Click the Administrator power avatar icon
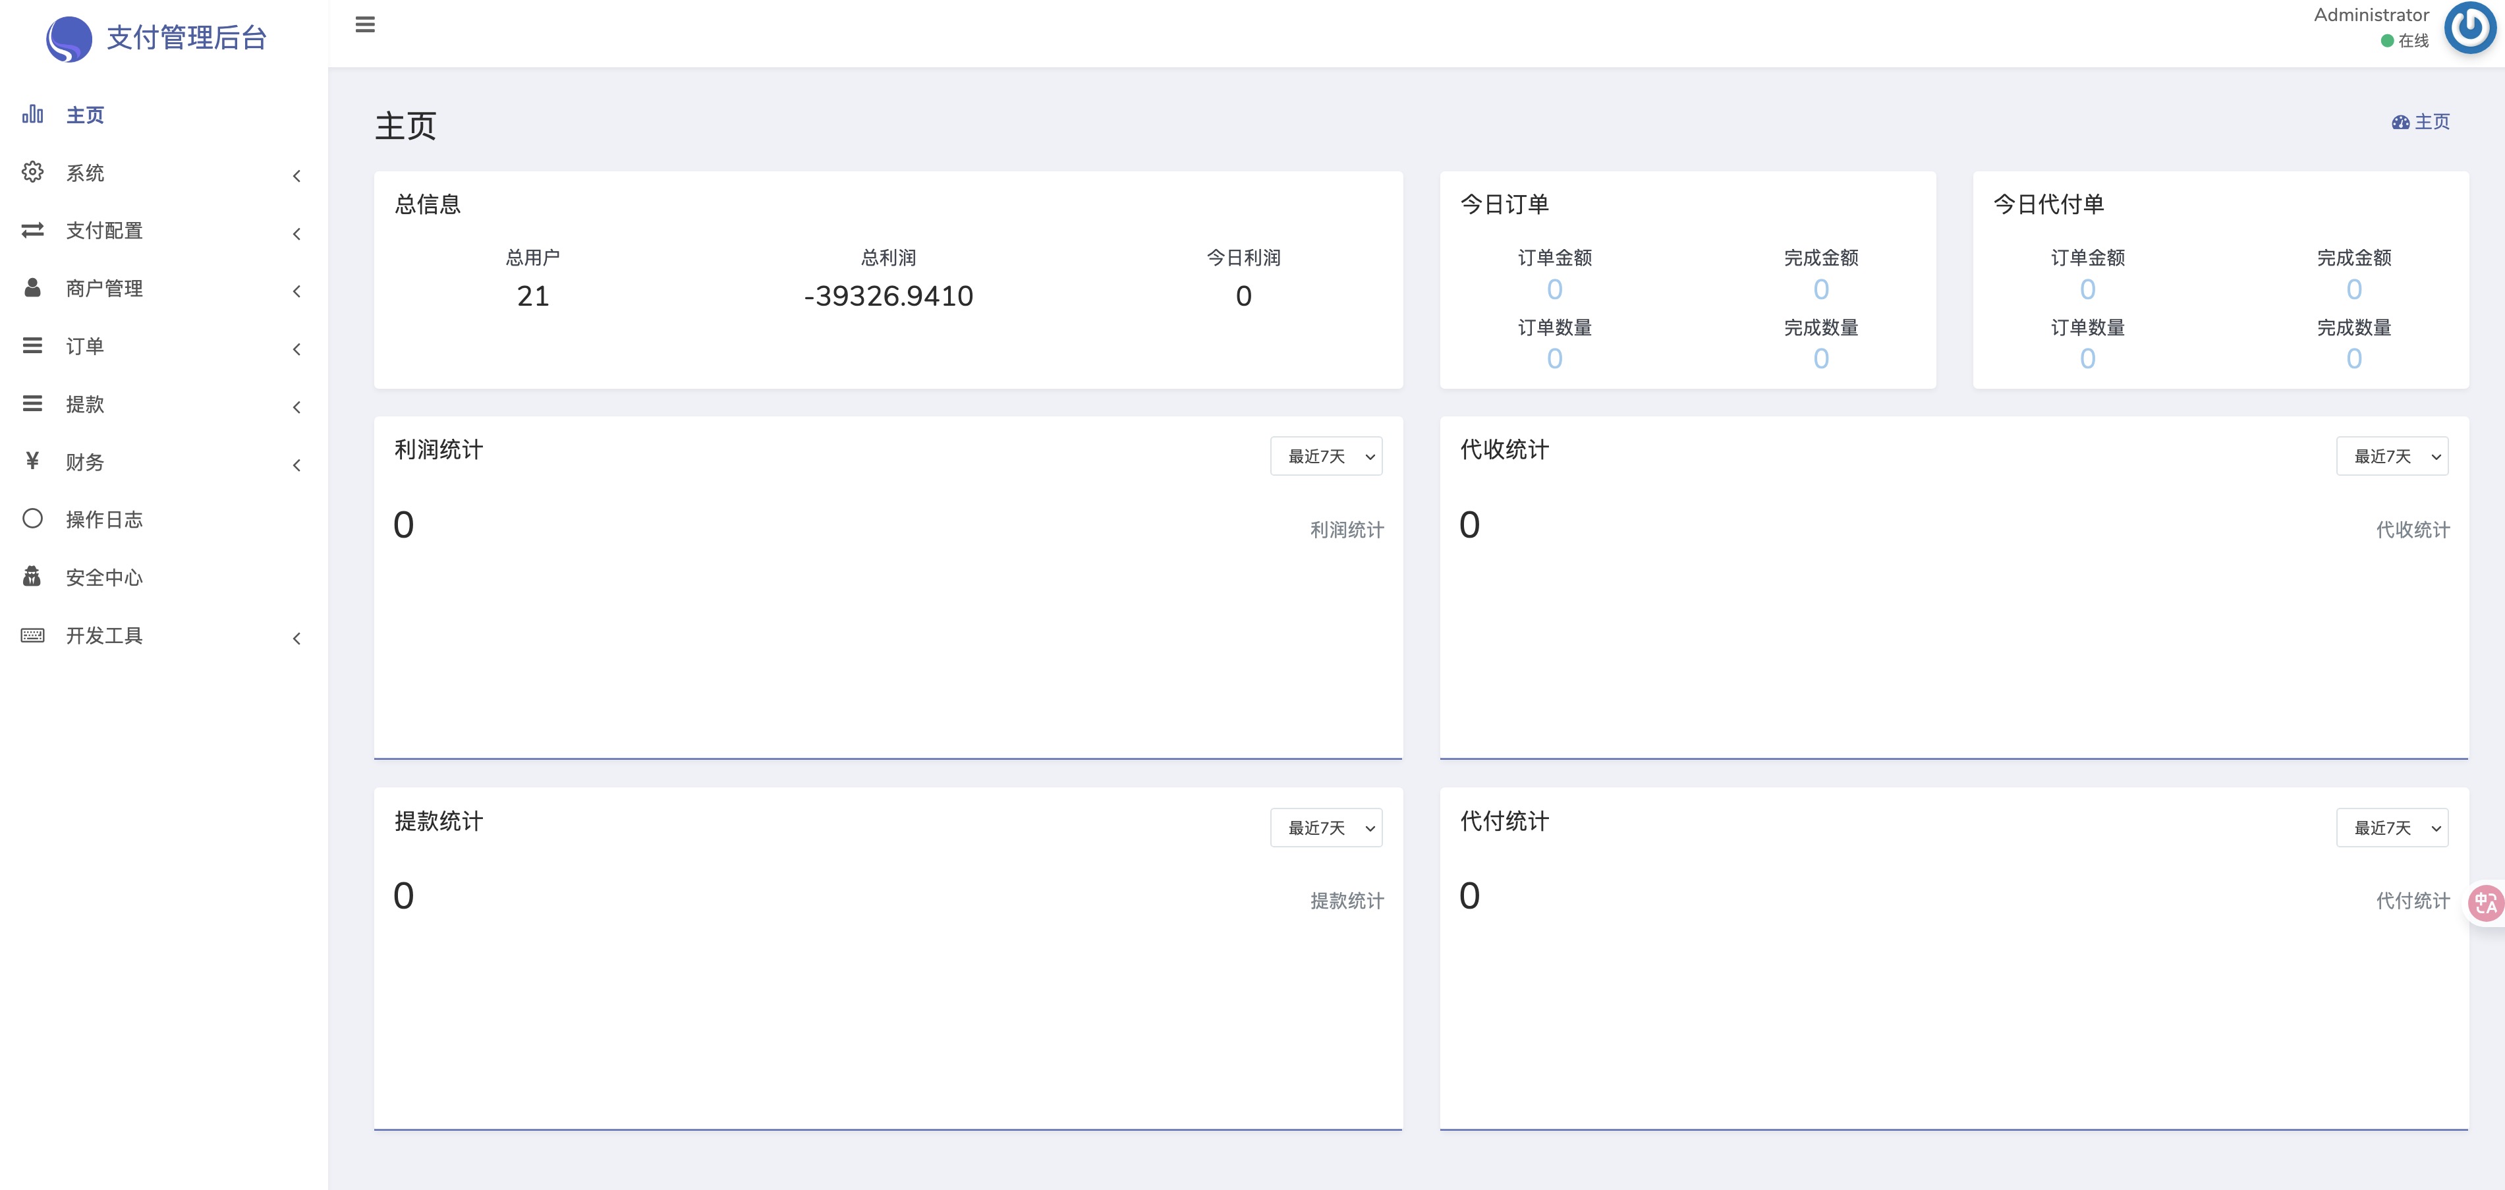 [2470, 28]
